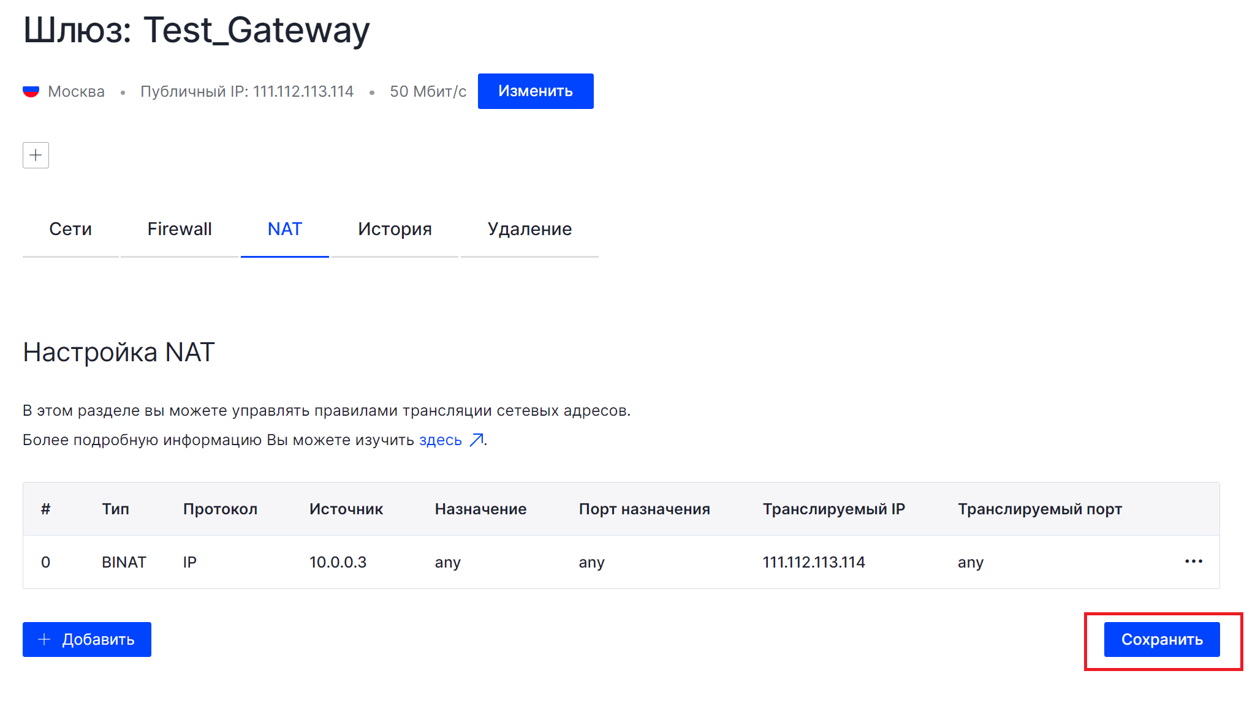Click the BINAT type cell in row 0
This screenshot has height=709, width=1255.
coord(124,562)
